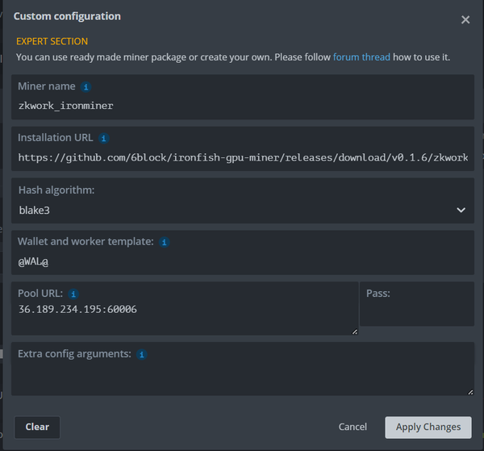Click into the Installation URL github field
Screen dimensions: 484x451
click(x=242, y=157)
